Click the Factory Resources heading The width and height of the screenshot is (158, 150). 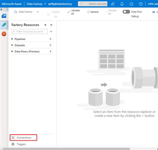25,25
